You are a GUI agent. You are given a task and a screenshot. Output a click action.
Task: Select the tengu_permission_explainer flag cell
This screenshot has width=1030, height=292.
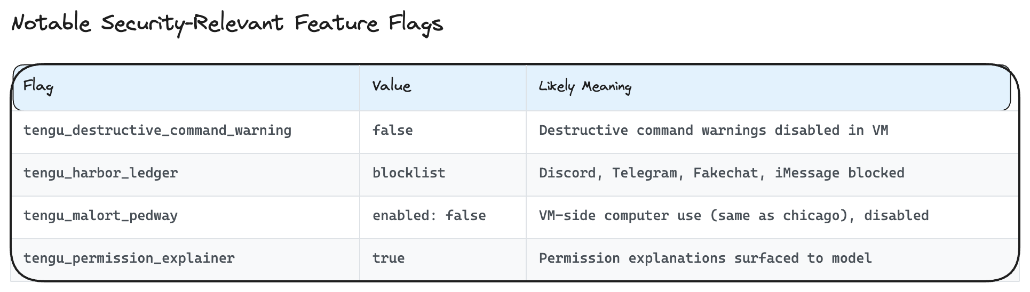[129, 258]
